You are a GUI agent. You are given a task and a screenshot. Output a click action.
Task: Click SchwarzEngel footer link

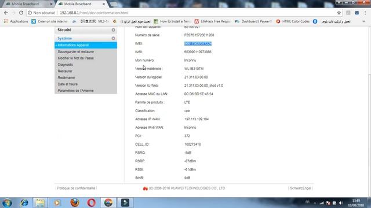point(300,188)
